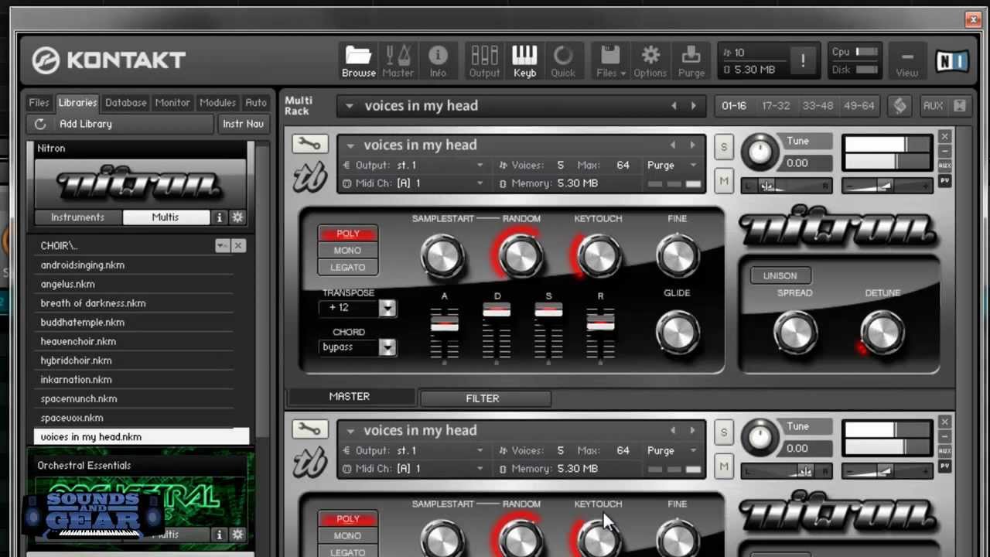The height and width of the screenshot is (557, 990).
Task: Click Add Library button
Action: coord(120,124)
